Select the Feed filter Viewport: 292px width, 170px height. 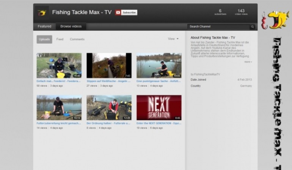60,39
